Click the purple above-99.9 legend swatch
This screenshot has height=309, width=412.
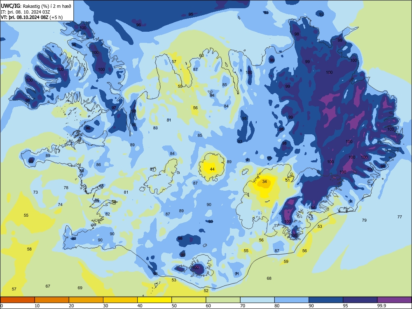(x=394, y=300)
